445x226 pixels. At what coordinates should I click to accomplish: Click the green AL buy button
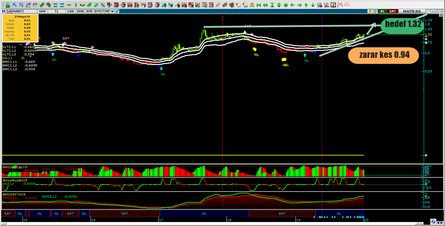(x=382, y=11)
